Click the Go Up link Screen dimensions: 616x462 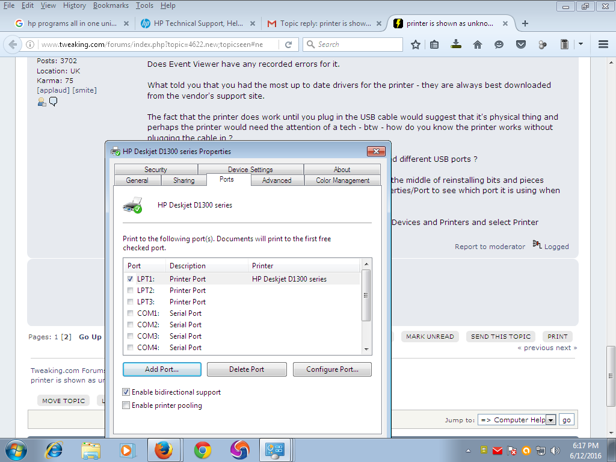(90, 337)
